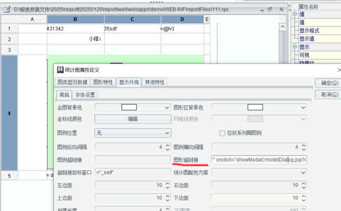Screen dimensions: 341x211
Task: Open the 全图背景色 color dropdown
Action: click(x=167, y=108)
